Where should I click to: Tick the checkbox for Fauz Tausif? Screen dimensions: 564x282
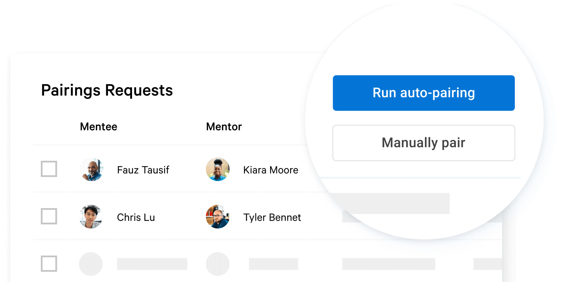tap(49, 169)
